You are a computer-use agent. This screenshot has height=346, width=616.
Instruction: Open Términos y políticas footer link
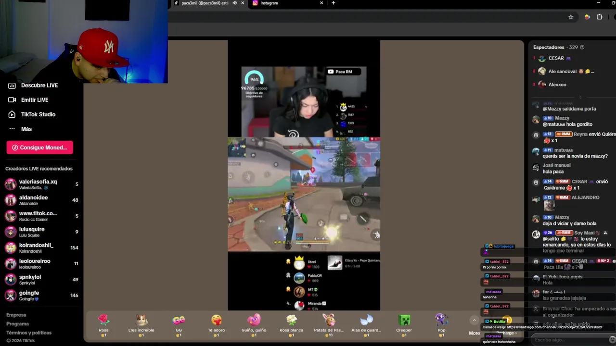pyautogui.click(x=29, y=333)
